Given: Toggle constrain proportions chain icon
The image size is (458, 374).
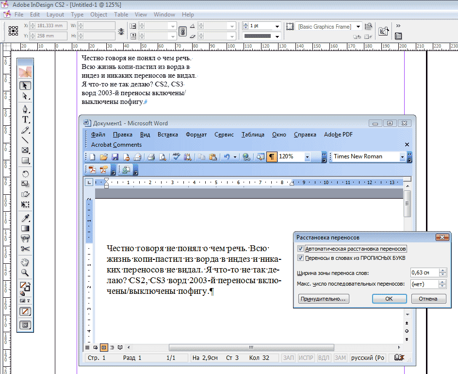Looking at the screenshot, I should point(182,31).
